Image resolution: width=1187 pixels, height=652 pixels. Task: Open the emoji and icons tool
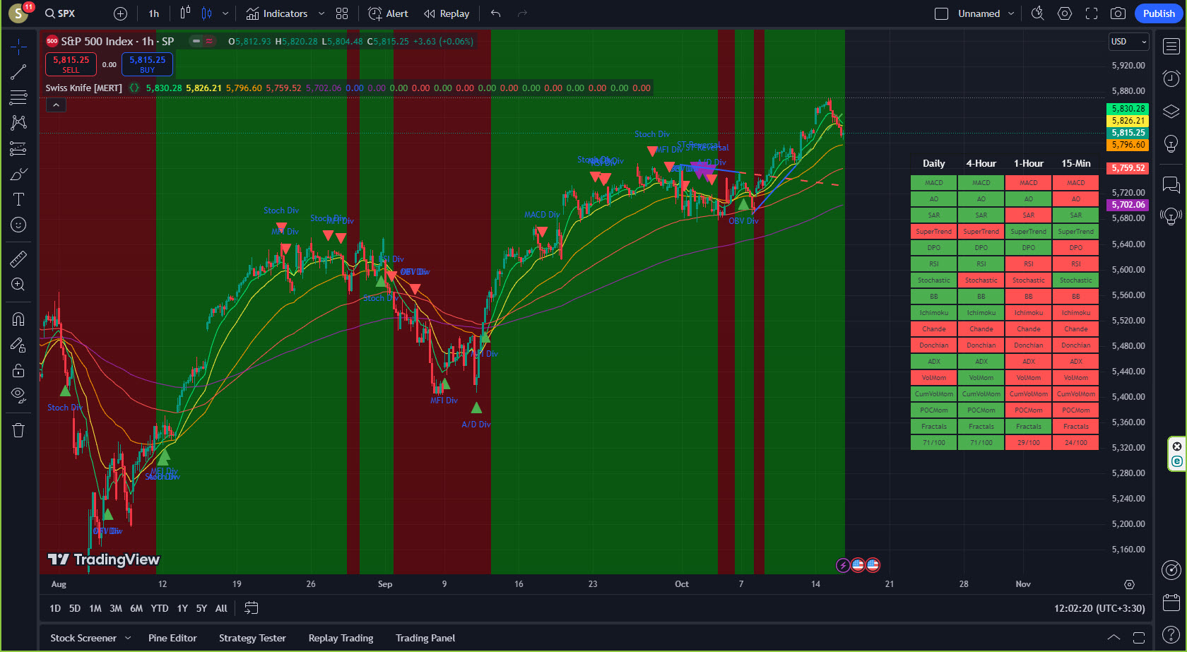[18, 225]
